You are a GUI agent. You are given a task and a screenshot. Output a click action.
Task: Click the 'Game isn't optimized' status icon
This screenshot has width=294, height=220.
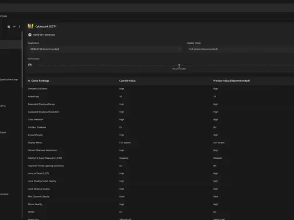(30, 35)
